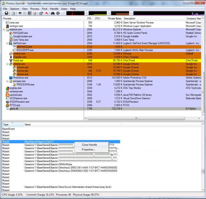Viewport: 206px width, 199px height.
Task: Click the jusched.exe Java icon
Action: click(7, 95)
